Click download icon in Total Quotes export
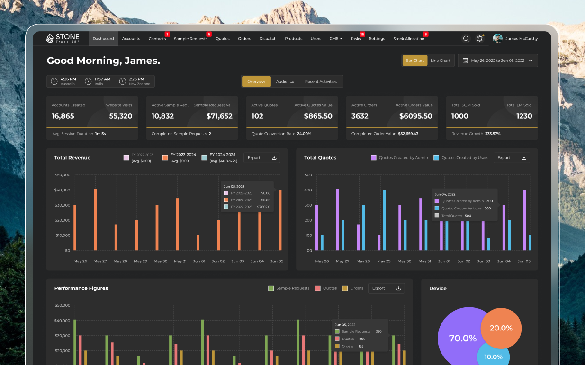The height and width of the screenshot is (365, 585). 524,158
